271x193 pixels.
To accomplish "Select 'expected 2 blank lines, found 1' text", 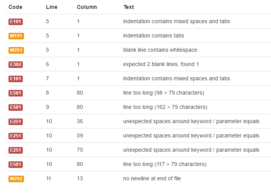I will click(161, 64).
